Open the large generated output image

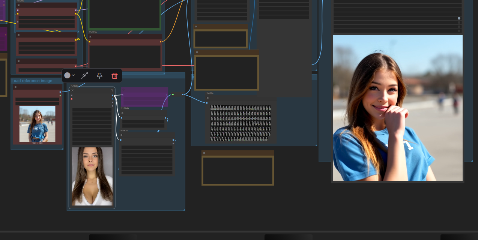point(398,108)
